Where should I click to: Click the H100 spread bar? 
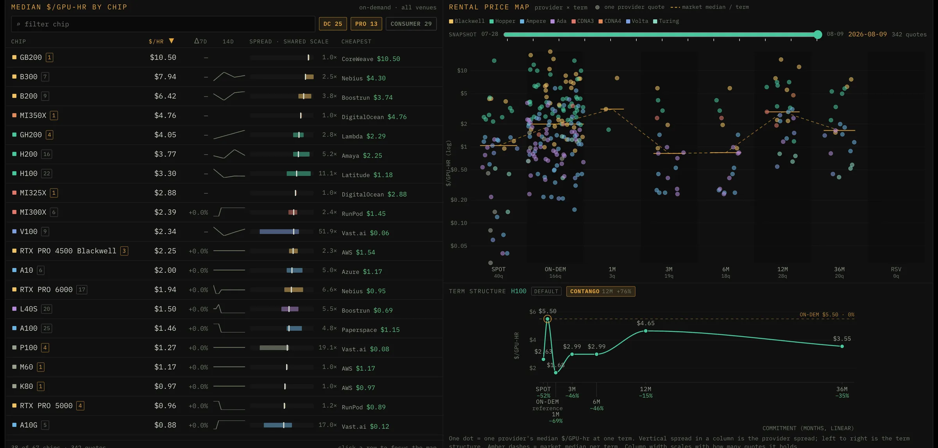tap(299, 174)
